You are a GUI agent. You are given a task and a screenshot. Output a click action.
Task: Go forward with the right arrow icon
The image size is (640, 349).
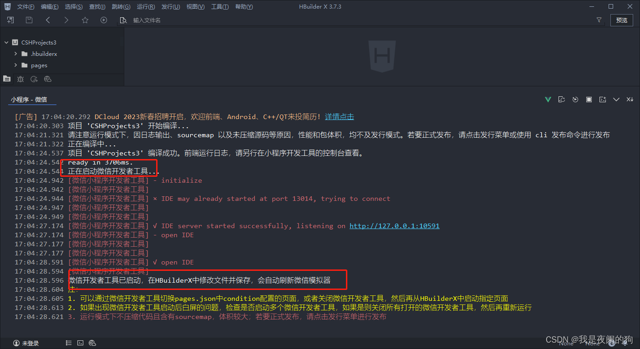click(x=66, y=20)
